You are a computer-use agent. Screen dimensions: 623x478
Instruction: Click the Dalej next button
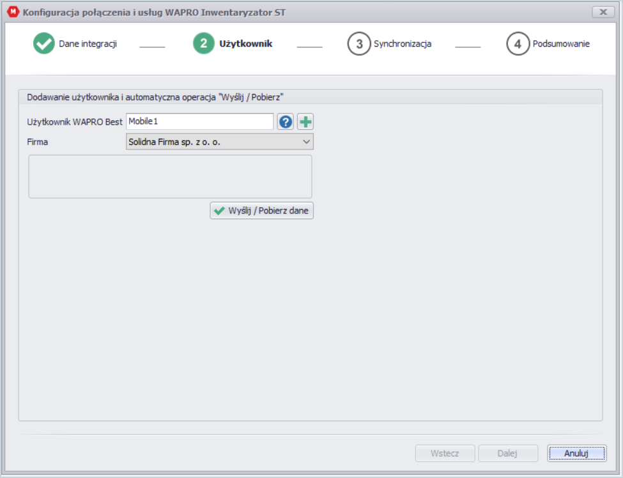508,453
